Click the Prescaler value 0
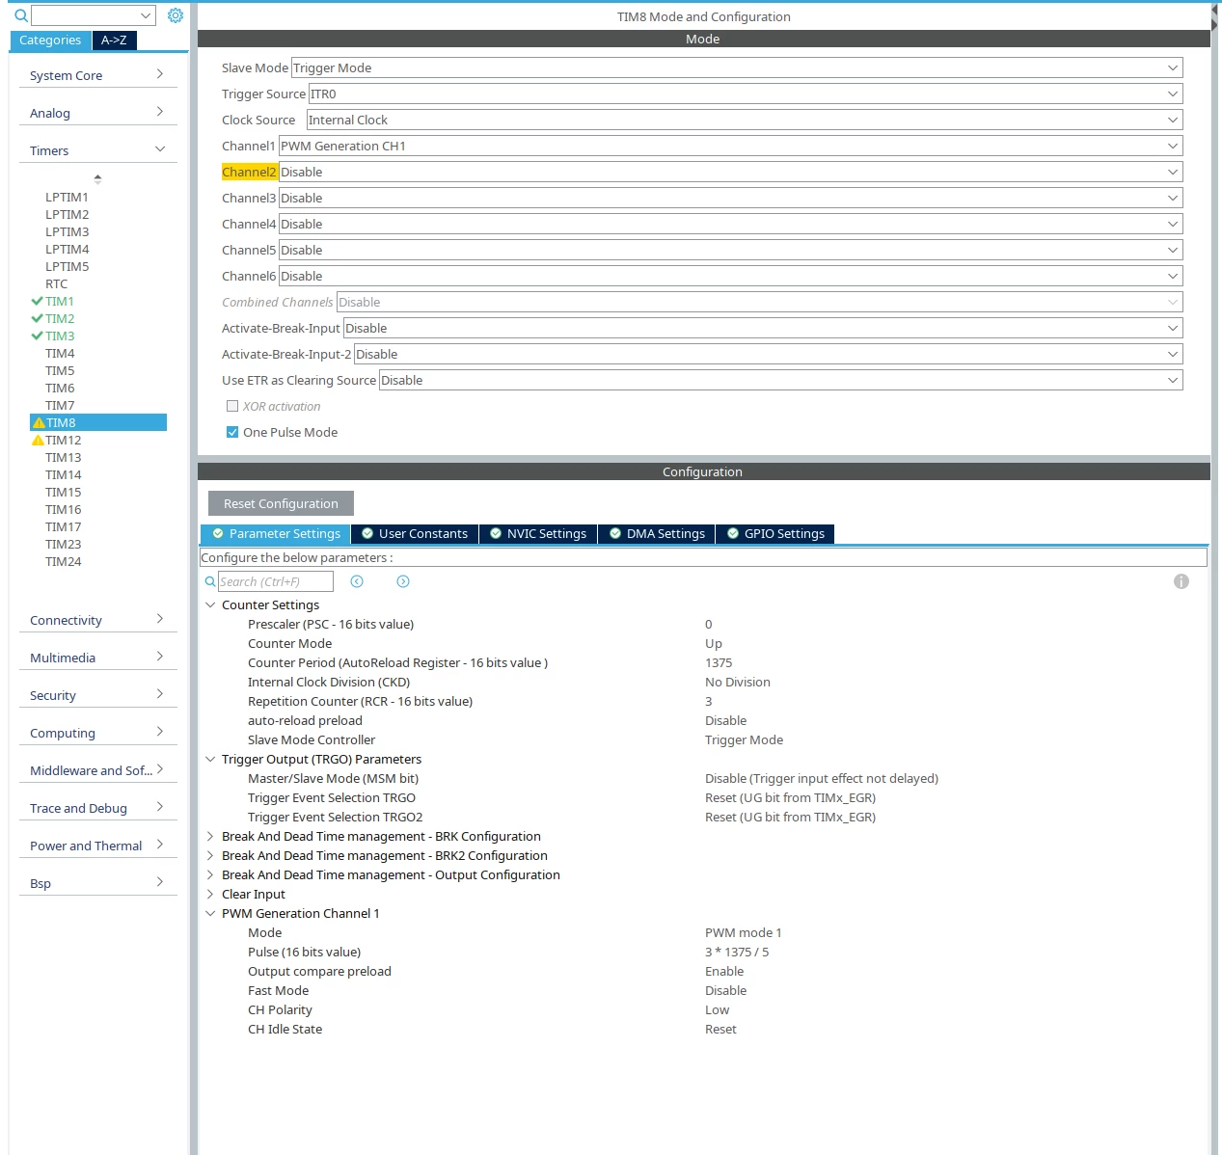1222x1155 pixels. click(x=709, y=624)
